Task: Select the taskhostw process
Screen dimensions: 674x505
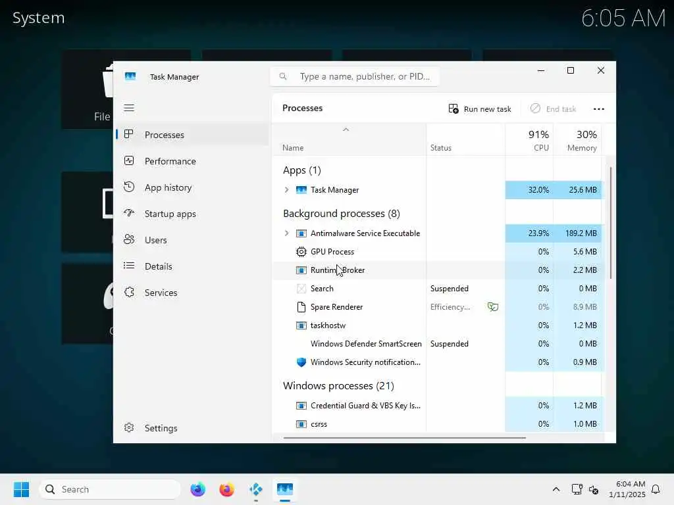Action: (x=438, y=325)
